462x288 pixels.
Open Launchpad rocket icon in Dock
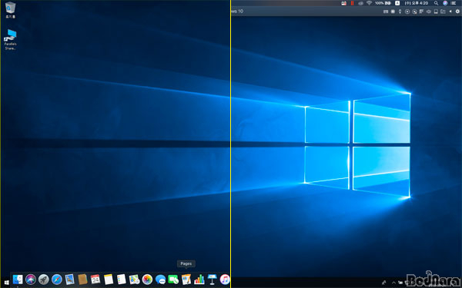pos(44,280)
